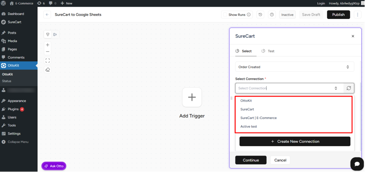Zoom out on the workflow canvas
Image resolution: width=365 pixels, height=172 pixels.
coord(48,52)
